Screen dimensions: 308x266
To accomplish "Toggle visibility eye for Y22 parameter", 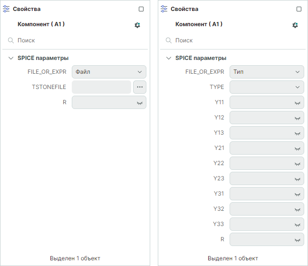I will 298,163.
